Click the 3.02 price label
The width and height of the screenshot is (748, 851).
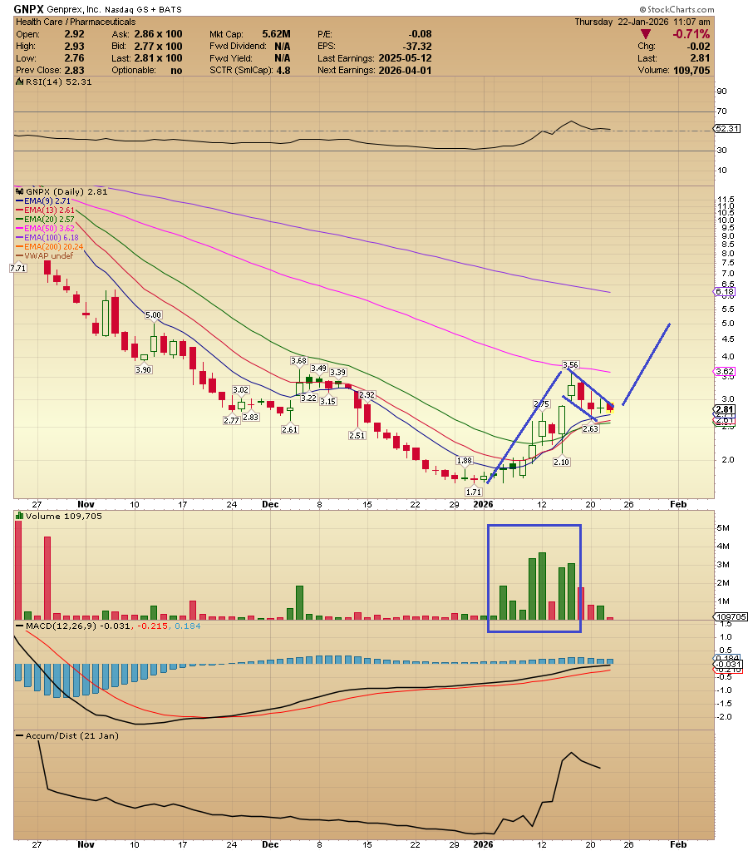tap(241, 389)
